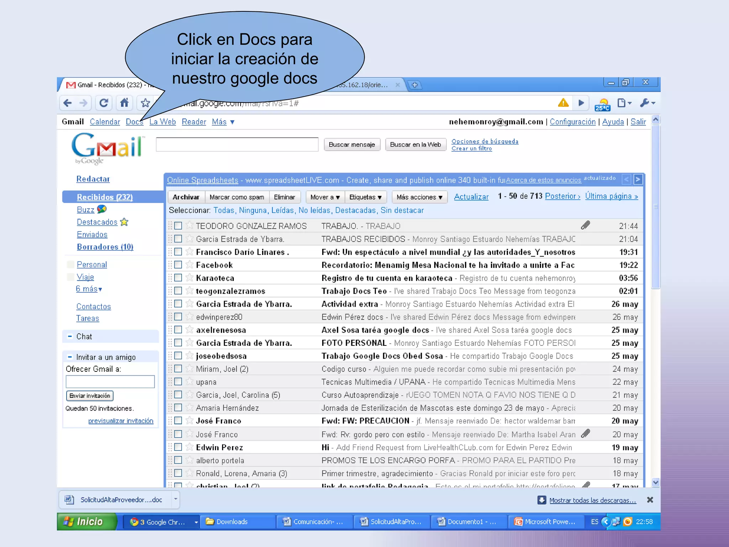Click the star icon beside Destacados
Viewport: 729px width, 547px height.
(x=124, y=222)
